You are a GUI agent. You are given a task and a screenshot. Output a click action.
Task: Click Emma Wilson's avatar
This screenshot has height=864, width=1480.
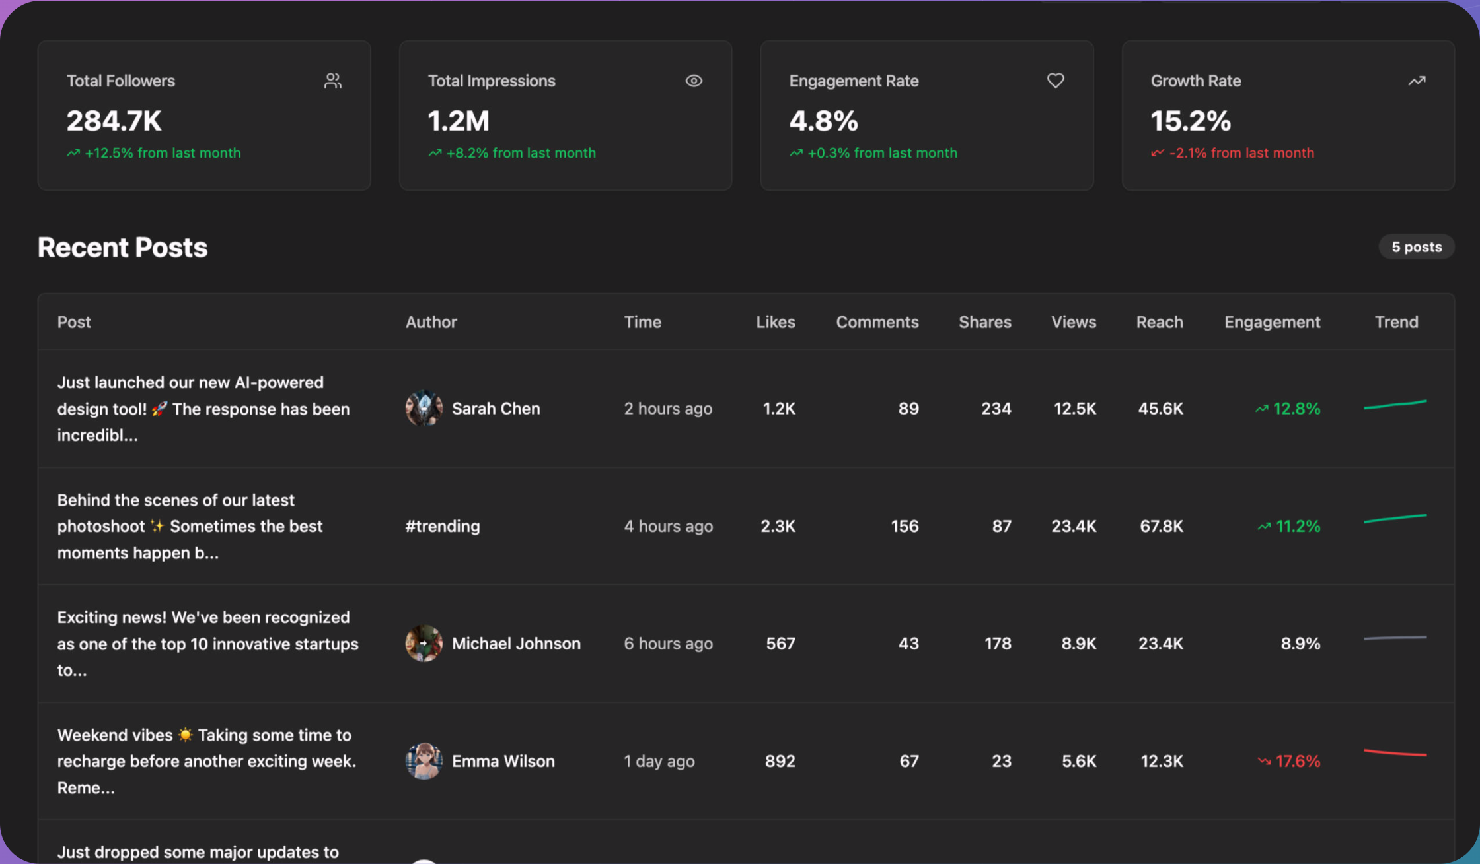point(424,760)
